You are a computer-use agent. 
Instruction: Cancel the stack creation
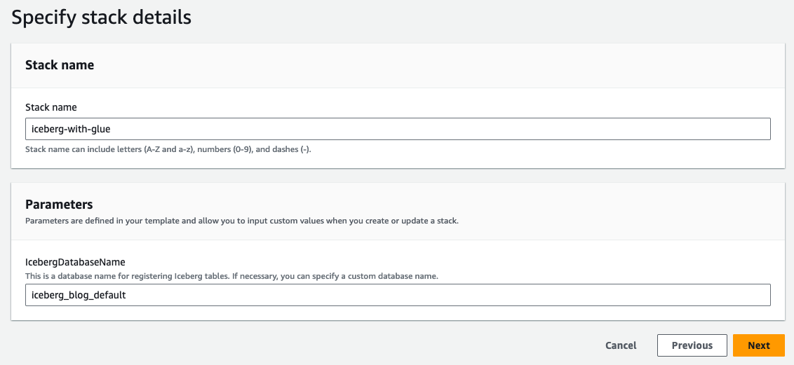coord(621,345)
